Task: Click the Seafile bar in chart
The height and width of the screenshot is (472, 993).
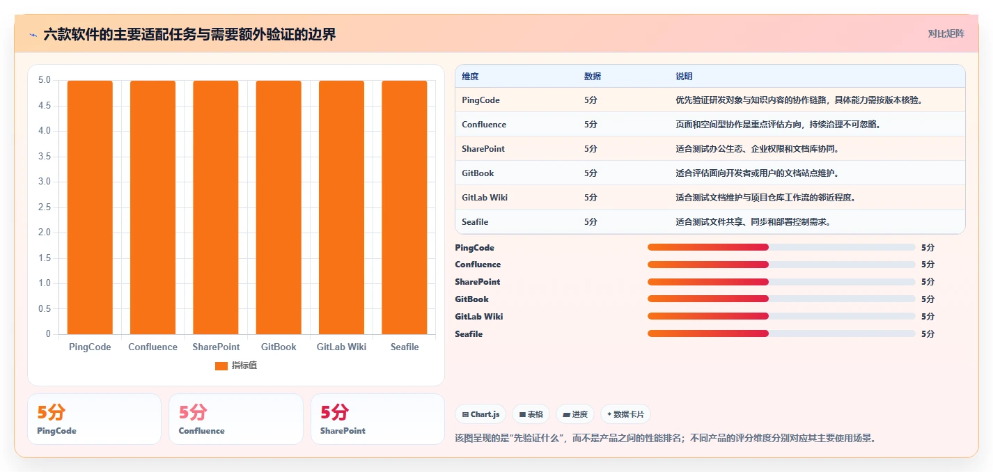Action: [404, 207]
